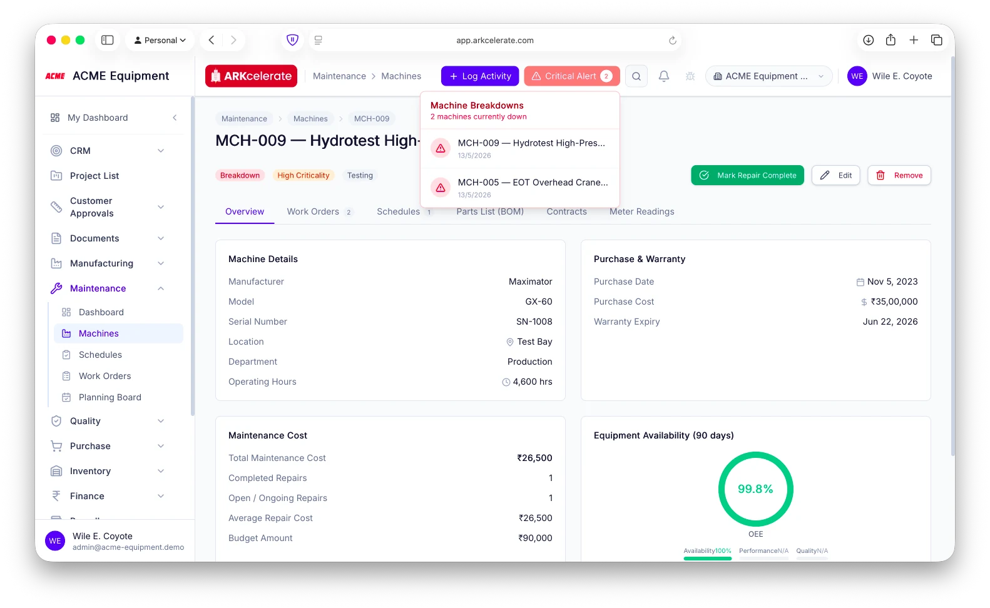
Task: Click the WE user avatar in header
Action: click(857, 76)
